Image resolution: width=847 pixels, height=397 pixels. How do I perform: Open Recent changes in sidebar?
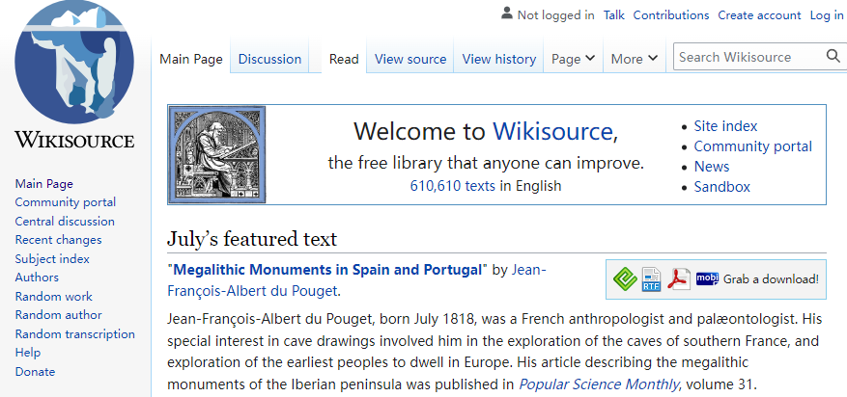[58, 240]
